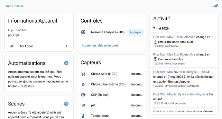Click the pH sensor icon

[83, 105]
